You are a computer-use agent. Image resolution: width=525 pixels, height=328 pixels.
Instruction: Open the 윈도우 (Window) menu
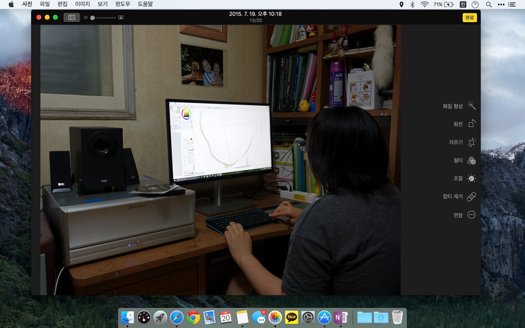click(123, 4)
